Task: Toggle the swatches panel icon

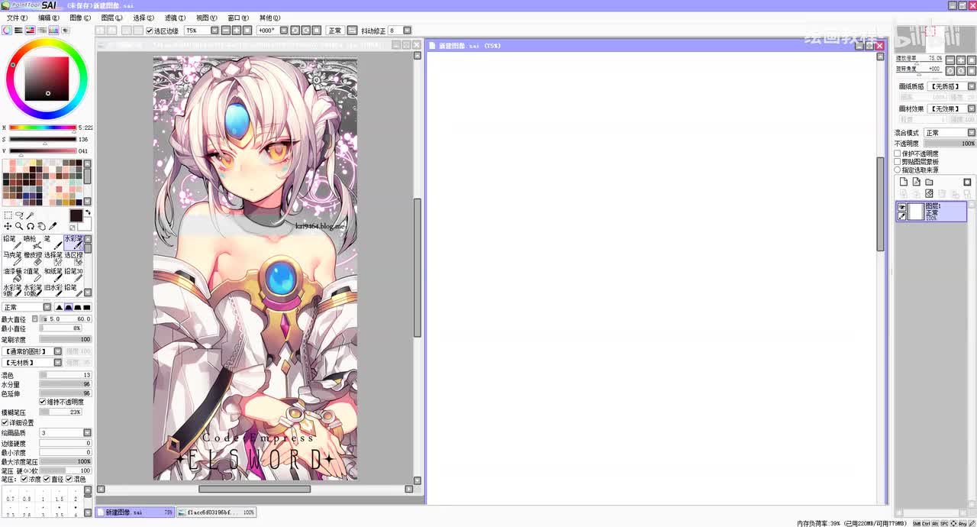Action: pyautogui.click(x=53, y=31)
